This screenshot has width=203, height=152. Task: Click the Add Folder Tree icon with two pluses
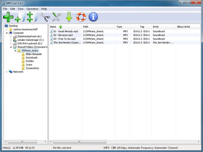click(32, 17)
